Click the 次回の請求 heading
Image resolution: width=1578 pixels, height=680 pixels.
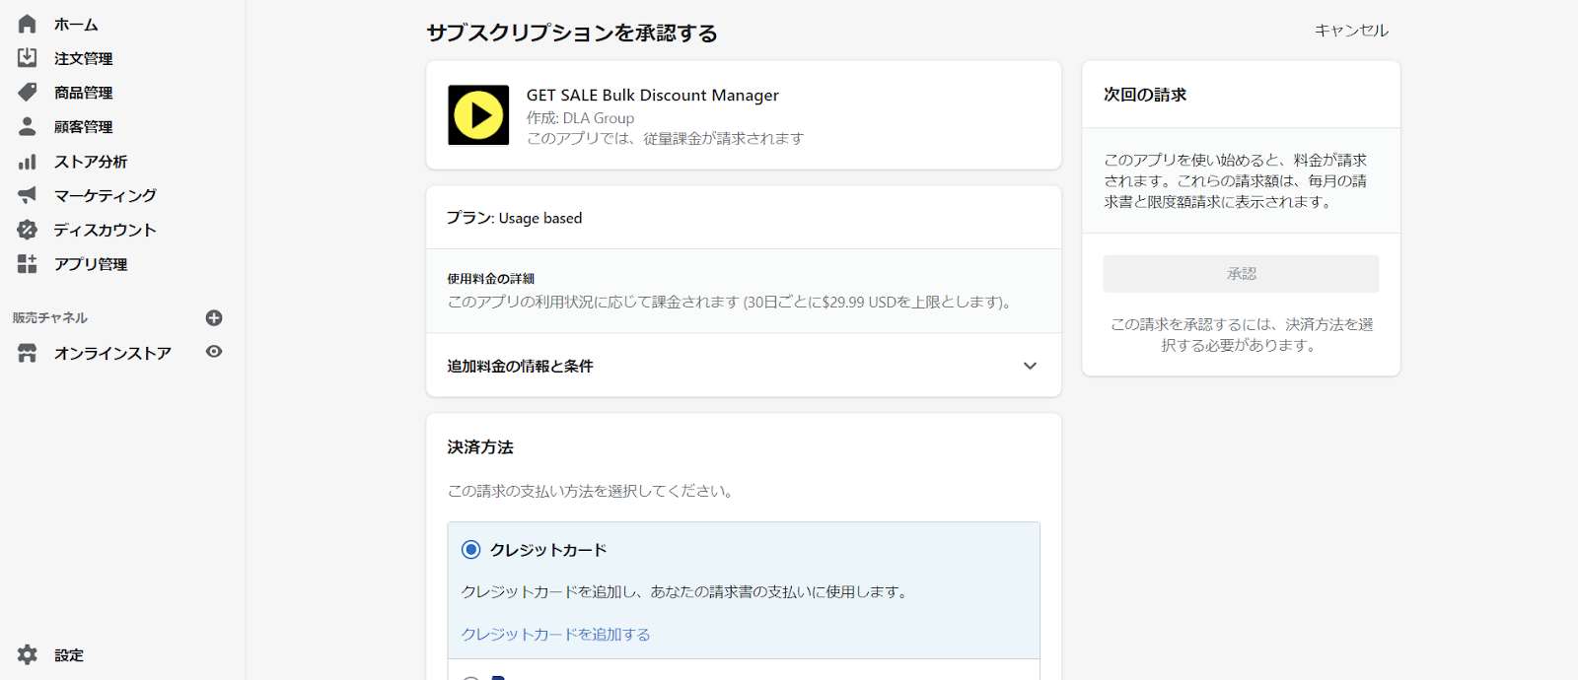tap(1145, 95)
